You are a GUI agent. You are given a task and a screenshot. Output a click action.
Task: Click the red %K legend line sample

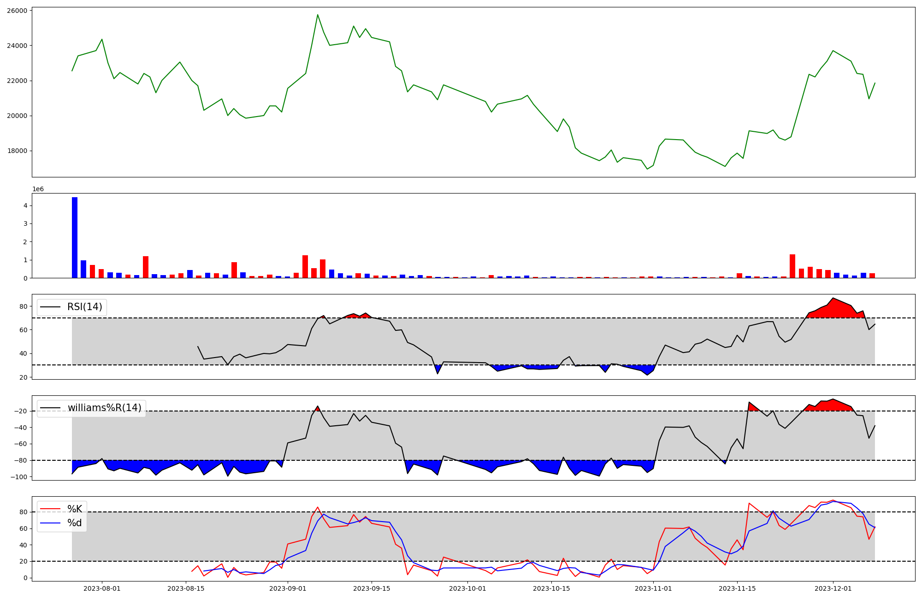[x=51, y=509]
